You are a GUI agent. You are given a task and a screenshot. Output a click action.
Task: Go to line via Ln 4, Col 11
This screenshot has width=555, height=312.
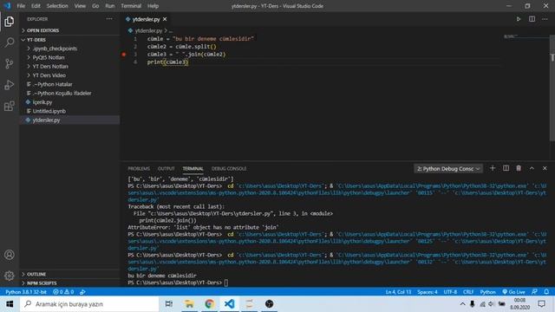(398, 292)
